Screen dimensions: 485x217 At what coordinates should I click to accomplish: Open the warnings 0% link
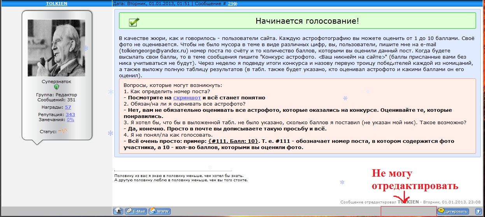coord(70,120)
